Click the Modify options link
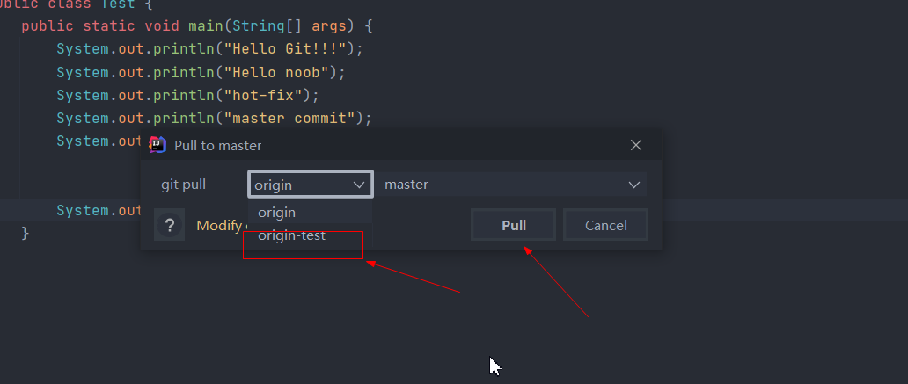Screen dimensions: 908x384 pyautogui.click(x=222, y=226)
